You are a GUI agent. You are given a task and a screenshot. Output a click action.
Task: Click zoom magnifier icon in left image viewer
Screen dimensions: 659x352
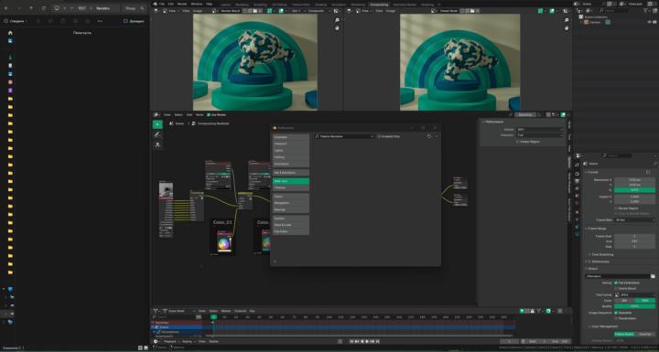[x=337, y=20]
